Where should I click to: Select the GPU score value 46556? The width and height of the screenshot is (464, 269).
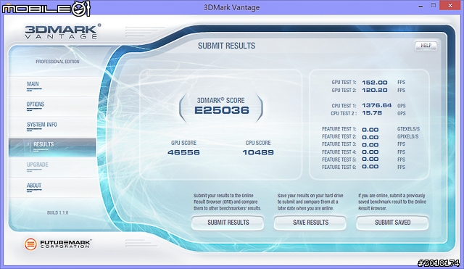click(x=183, y=152)
